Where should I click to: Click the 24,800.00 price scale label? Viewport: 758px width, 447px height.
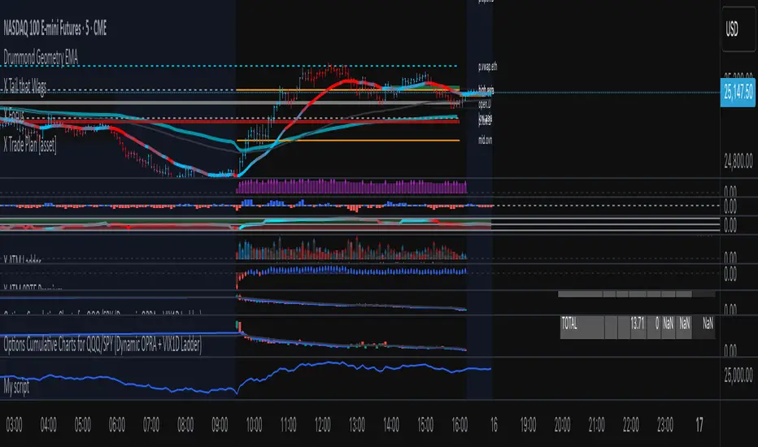pyautogui.click(x=738, y=160)
